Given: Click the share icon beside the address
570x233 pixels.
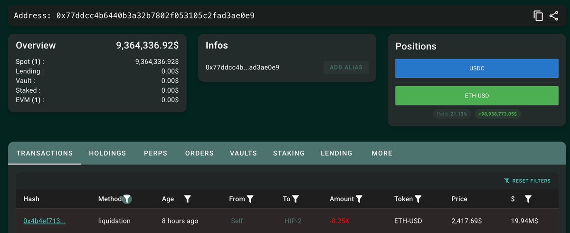Looking at the screenshot, I should pos(554,16).
